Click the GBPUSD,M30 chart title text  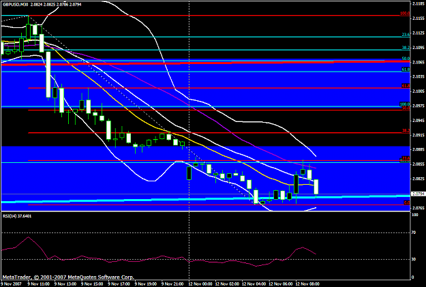[16, 4]
